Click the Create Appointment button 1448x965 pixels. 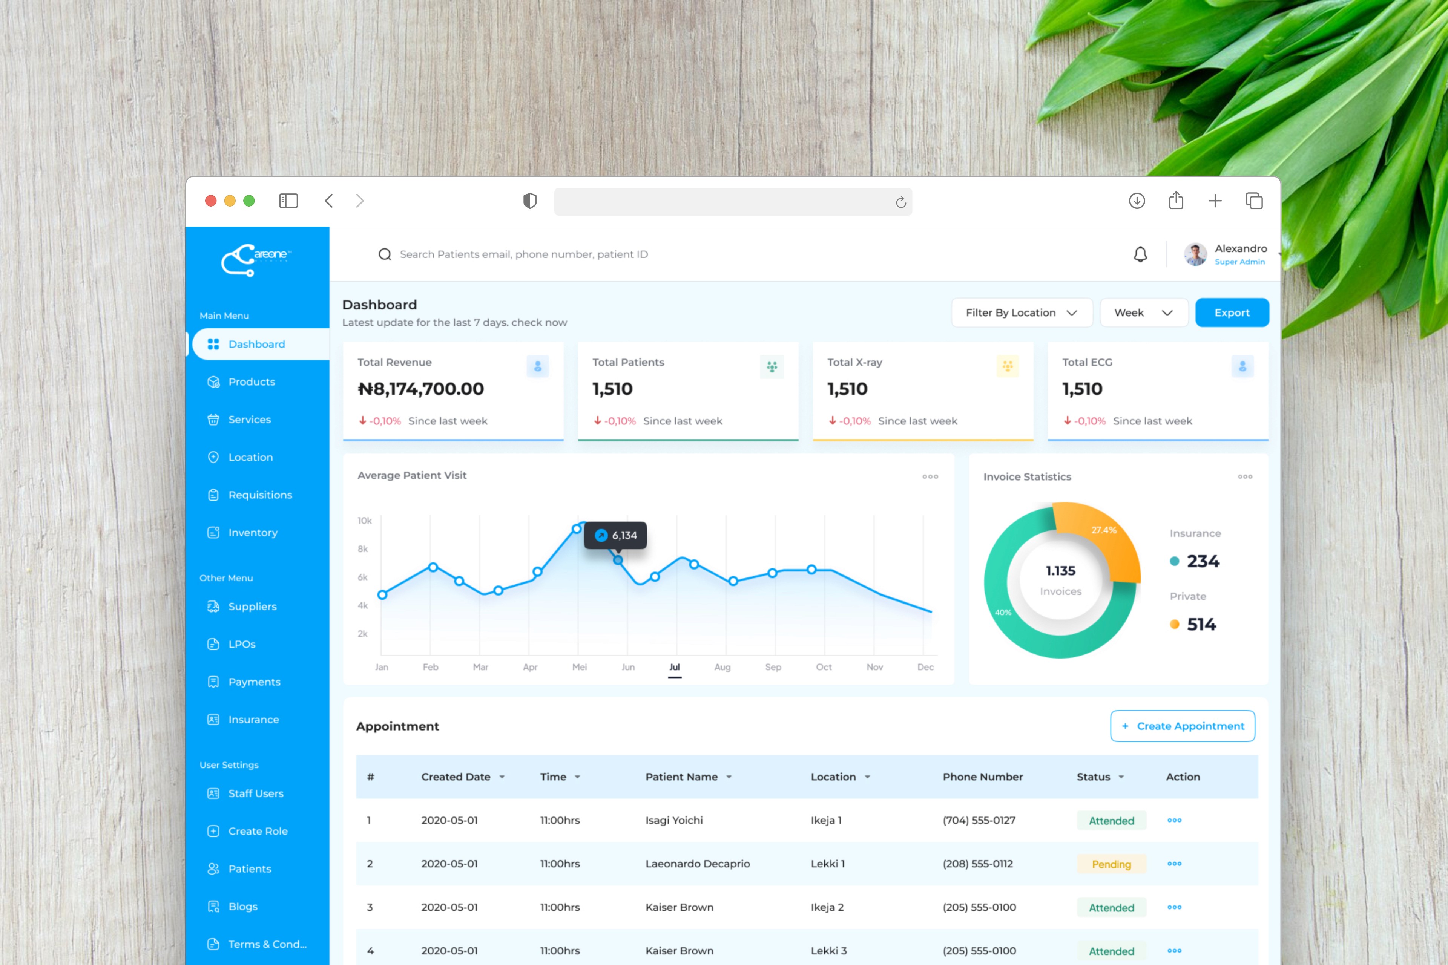1182,726
